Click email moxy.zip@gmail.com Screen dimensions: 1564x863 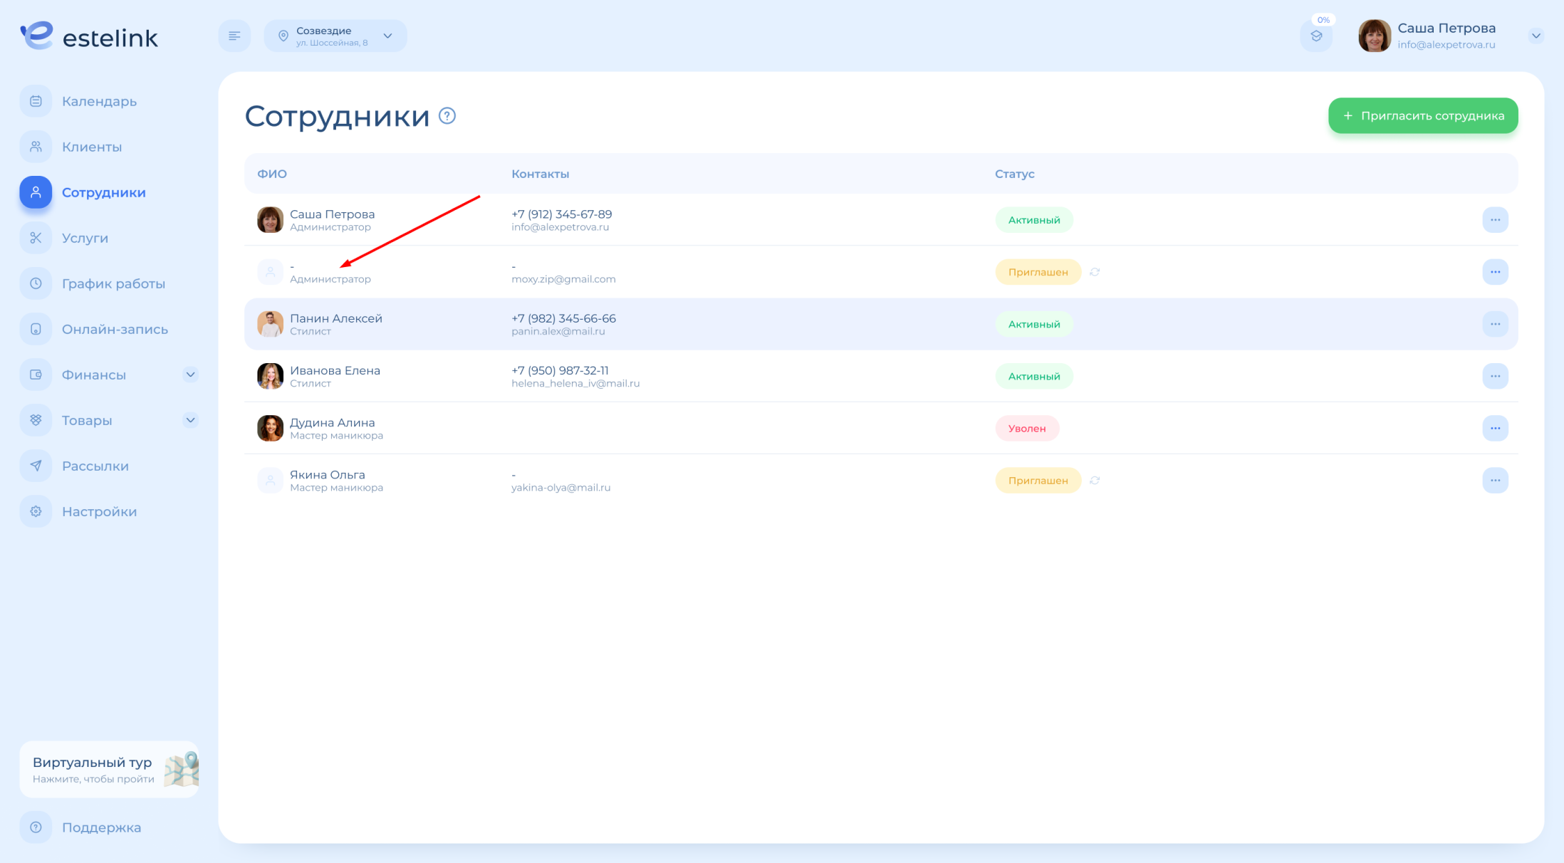coord(563,279)
